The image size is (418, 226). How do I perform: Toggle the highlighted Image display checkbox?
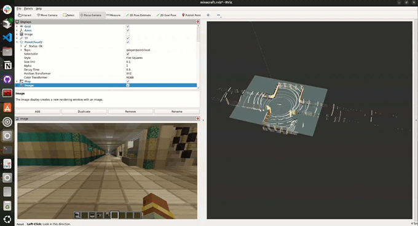pyautogui.click(x=128, y=85)
